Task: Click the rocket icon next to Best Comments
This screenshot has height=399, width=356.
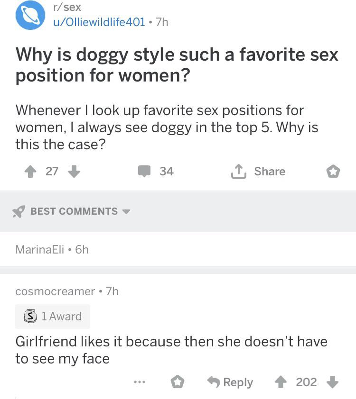Action: (19, 211)
